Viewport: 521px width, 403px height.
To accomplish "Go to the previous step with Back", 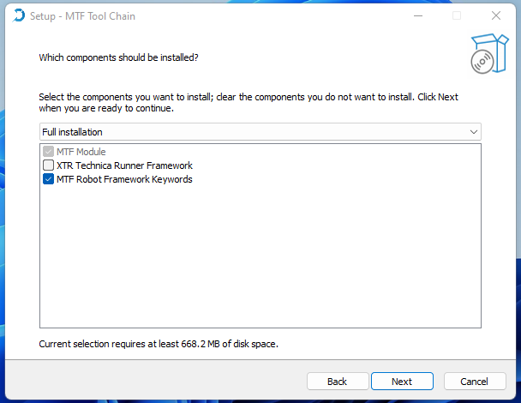I will 337,382.
